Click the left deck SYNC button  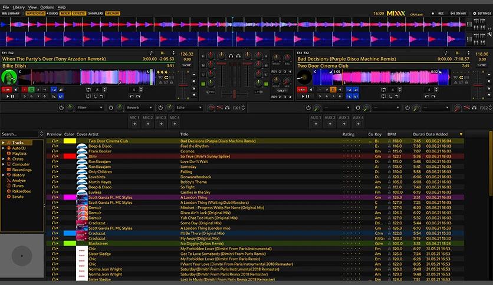pyautogui.click(x=187, y=65)
